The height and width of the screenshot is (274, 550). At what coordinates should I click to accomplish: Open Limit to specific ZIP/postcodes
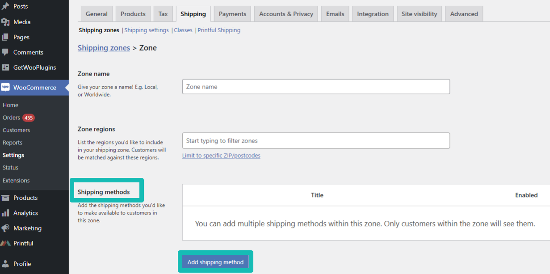(x=221, y=155)
